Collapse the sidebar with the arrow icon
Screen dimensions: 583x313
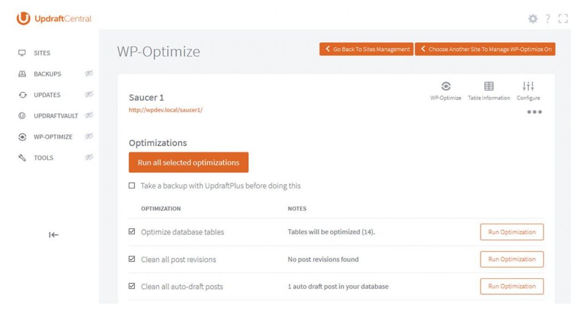click(x=54, y=234)
